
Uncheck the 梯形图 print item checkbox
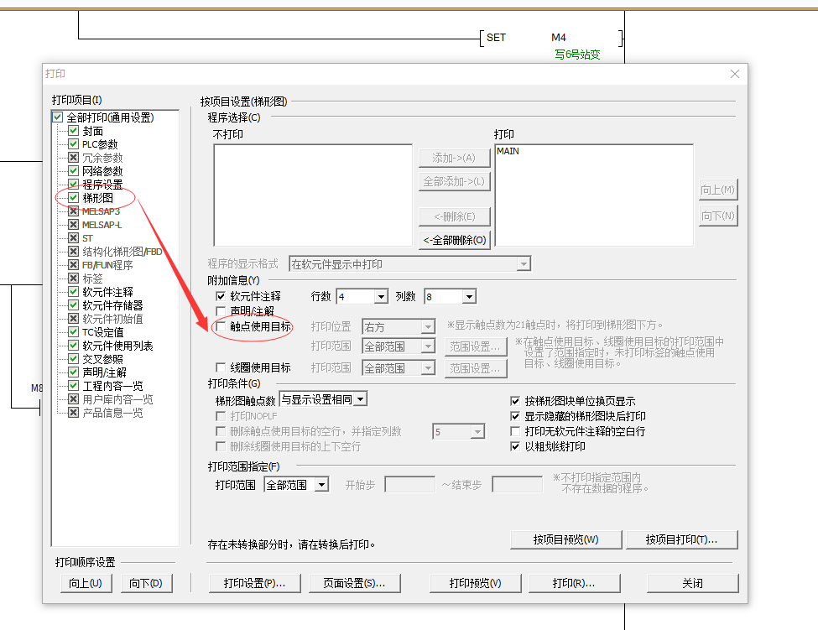74,198
